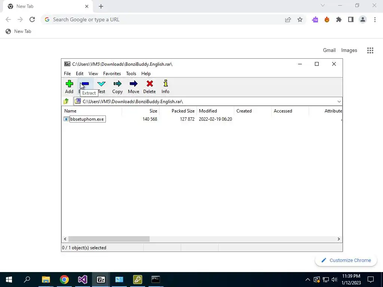Click the 2022-02-19 06:20 modified date
This screenshot has height=287, width=383.
pos(215,119)
